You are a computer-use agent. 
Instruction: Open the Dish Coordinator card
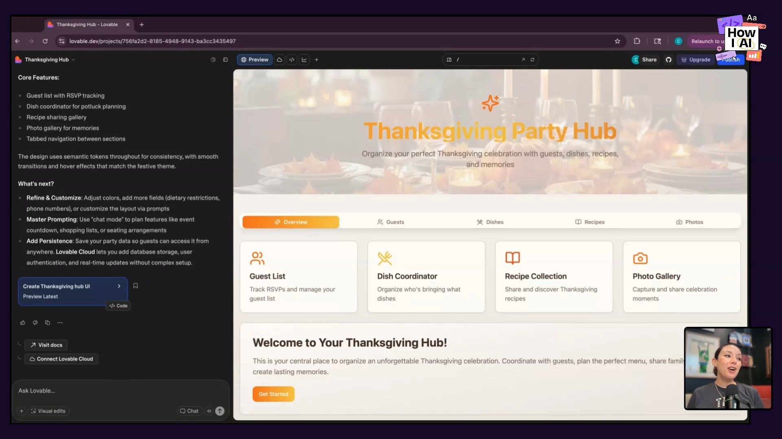tap(426, 277)
